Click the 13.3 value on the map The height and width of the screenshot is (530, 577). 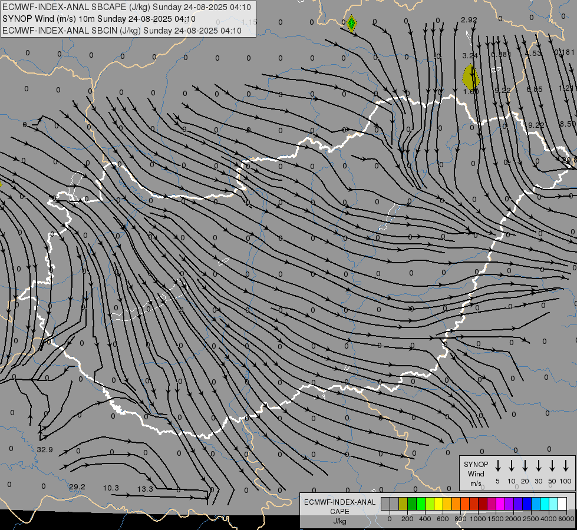[145, 489]
